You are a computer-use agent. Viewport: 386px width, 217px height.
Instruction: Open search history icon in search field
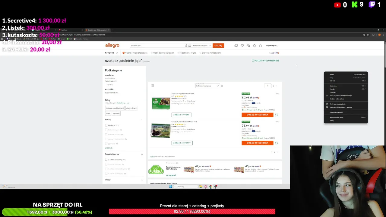pos(186,46)
